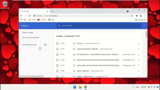
Task: Click the circular download indicator in the tab strip
Action: tap(127, 11)
